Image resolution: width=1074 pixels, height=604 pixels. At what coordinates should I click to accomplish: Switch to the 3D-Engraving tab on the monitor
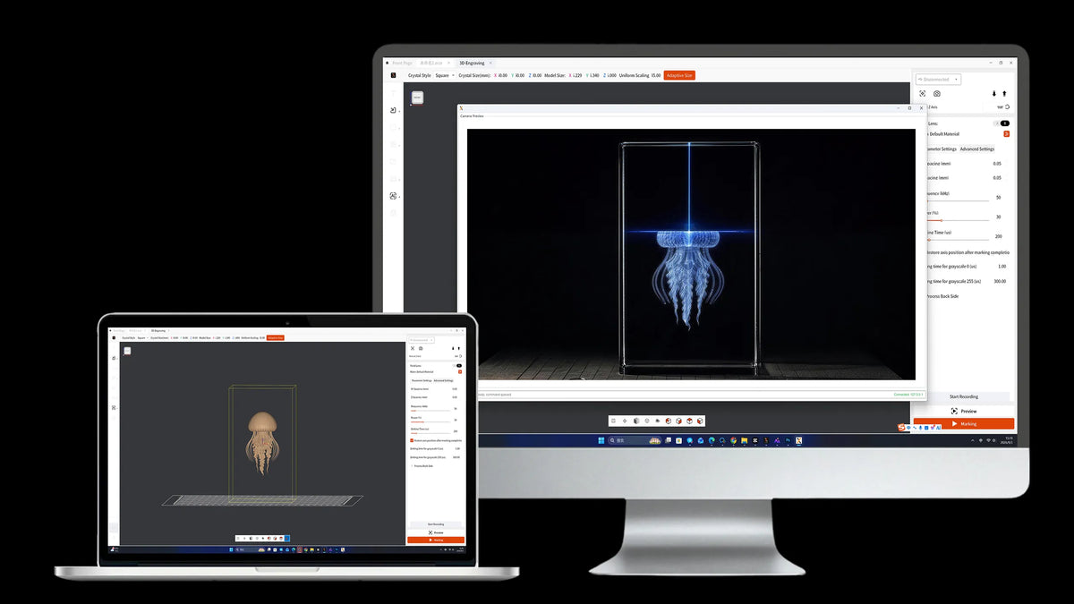pyautogui.click(x=471, y=64)
